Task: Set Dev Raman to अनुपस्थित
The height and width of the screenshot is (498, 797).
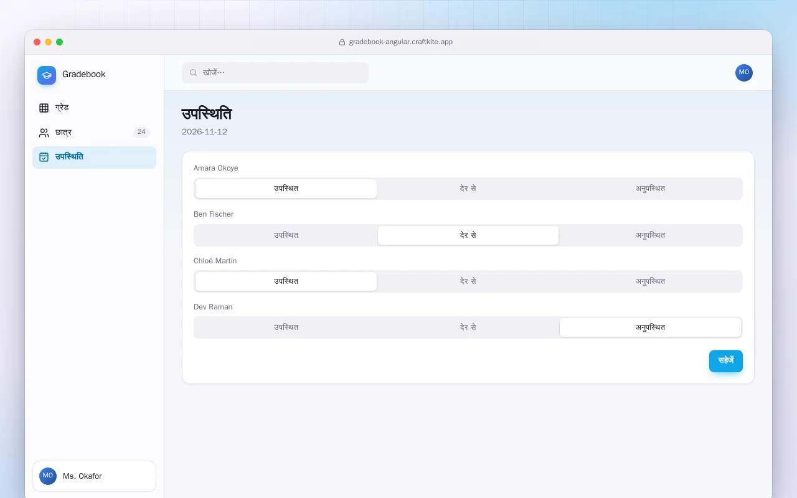Action: 650,327
